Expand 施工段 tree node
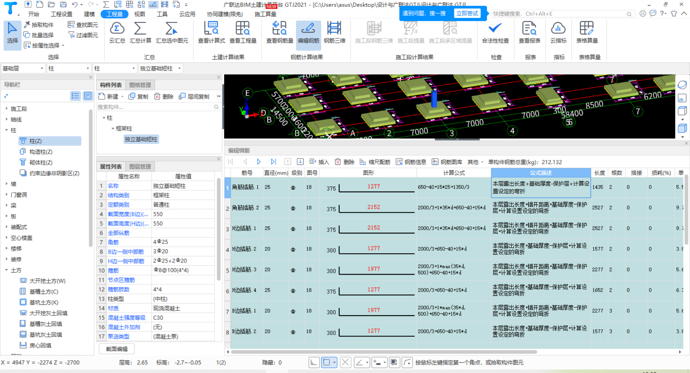690x373 pixels. [x=7, y=108]
